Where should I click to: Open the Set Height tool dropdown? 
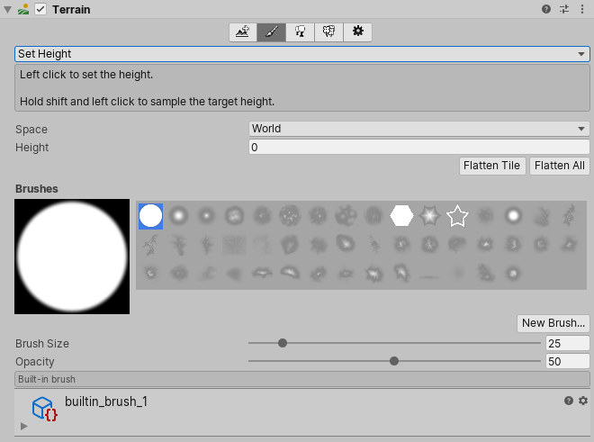tap(302, 54)
